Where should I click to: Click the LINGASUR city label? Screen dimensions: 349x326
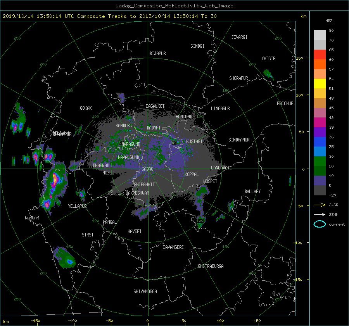pos(220,109)
